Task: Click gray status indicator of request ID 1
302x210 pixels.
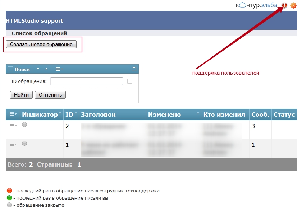Action: [24, 143]
